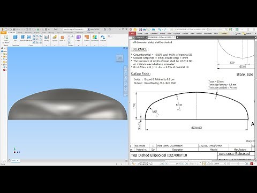Select the Box primitive tool
Viewport: 257px width, 193px height.
(15, 38)
